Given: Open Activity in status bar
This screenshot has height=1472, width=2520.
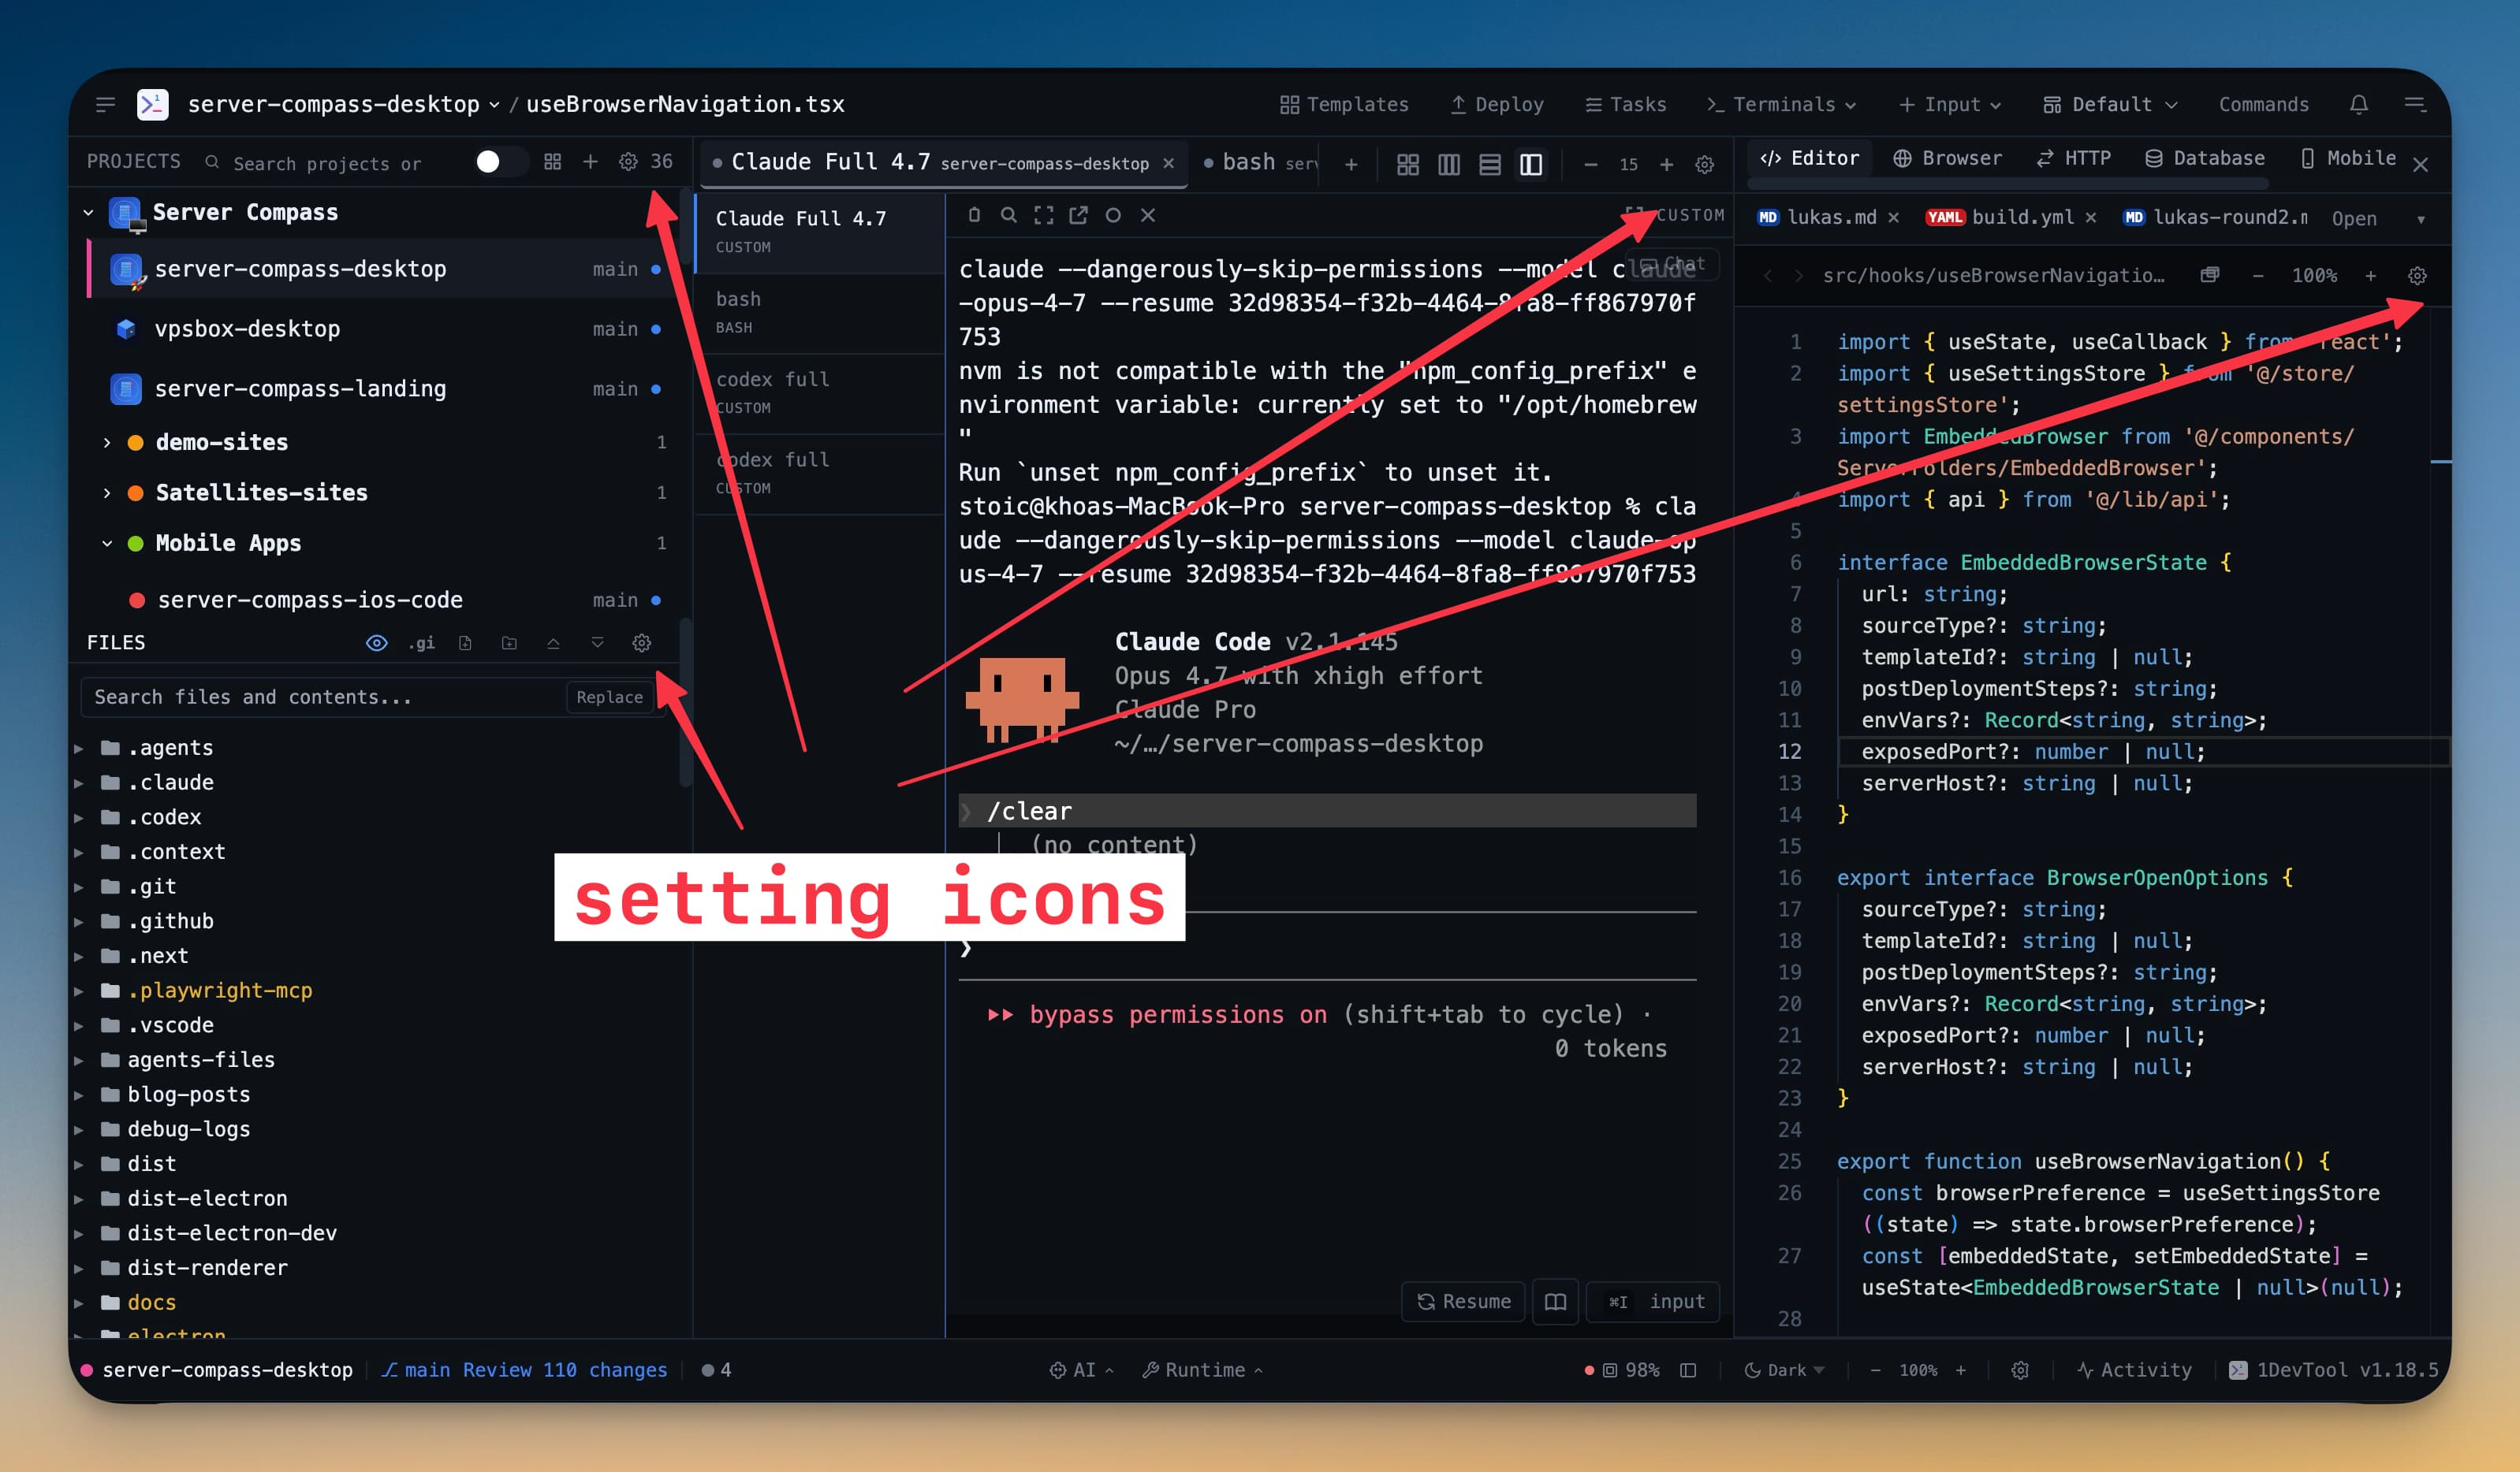Looking at the screenshot, I should tap(2134, 1370).
